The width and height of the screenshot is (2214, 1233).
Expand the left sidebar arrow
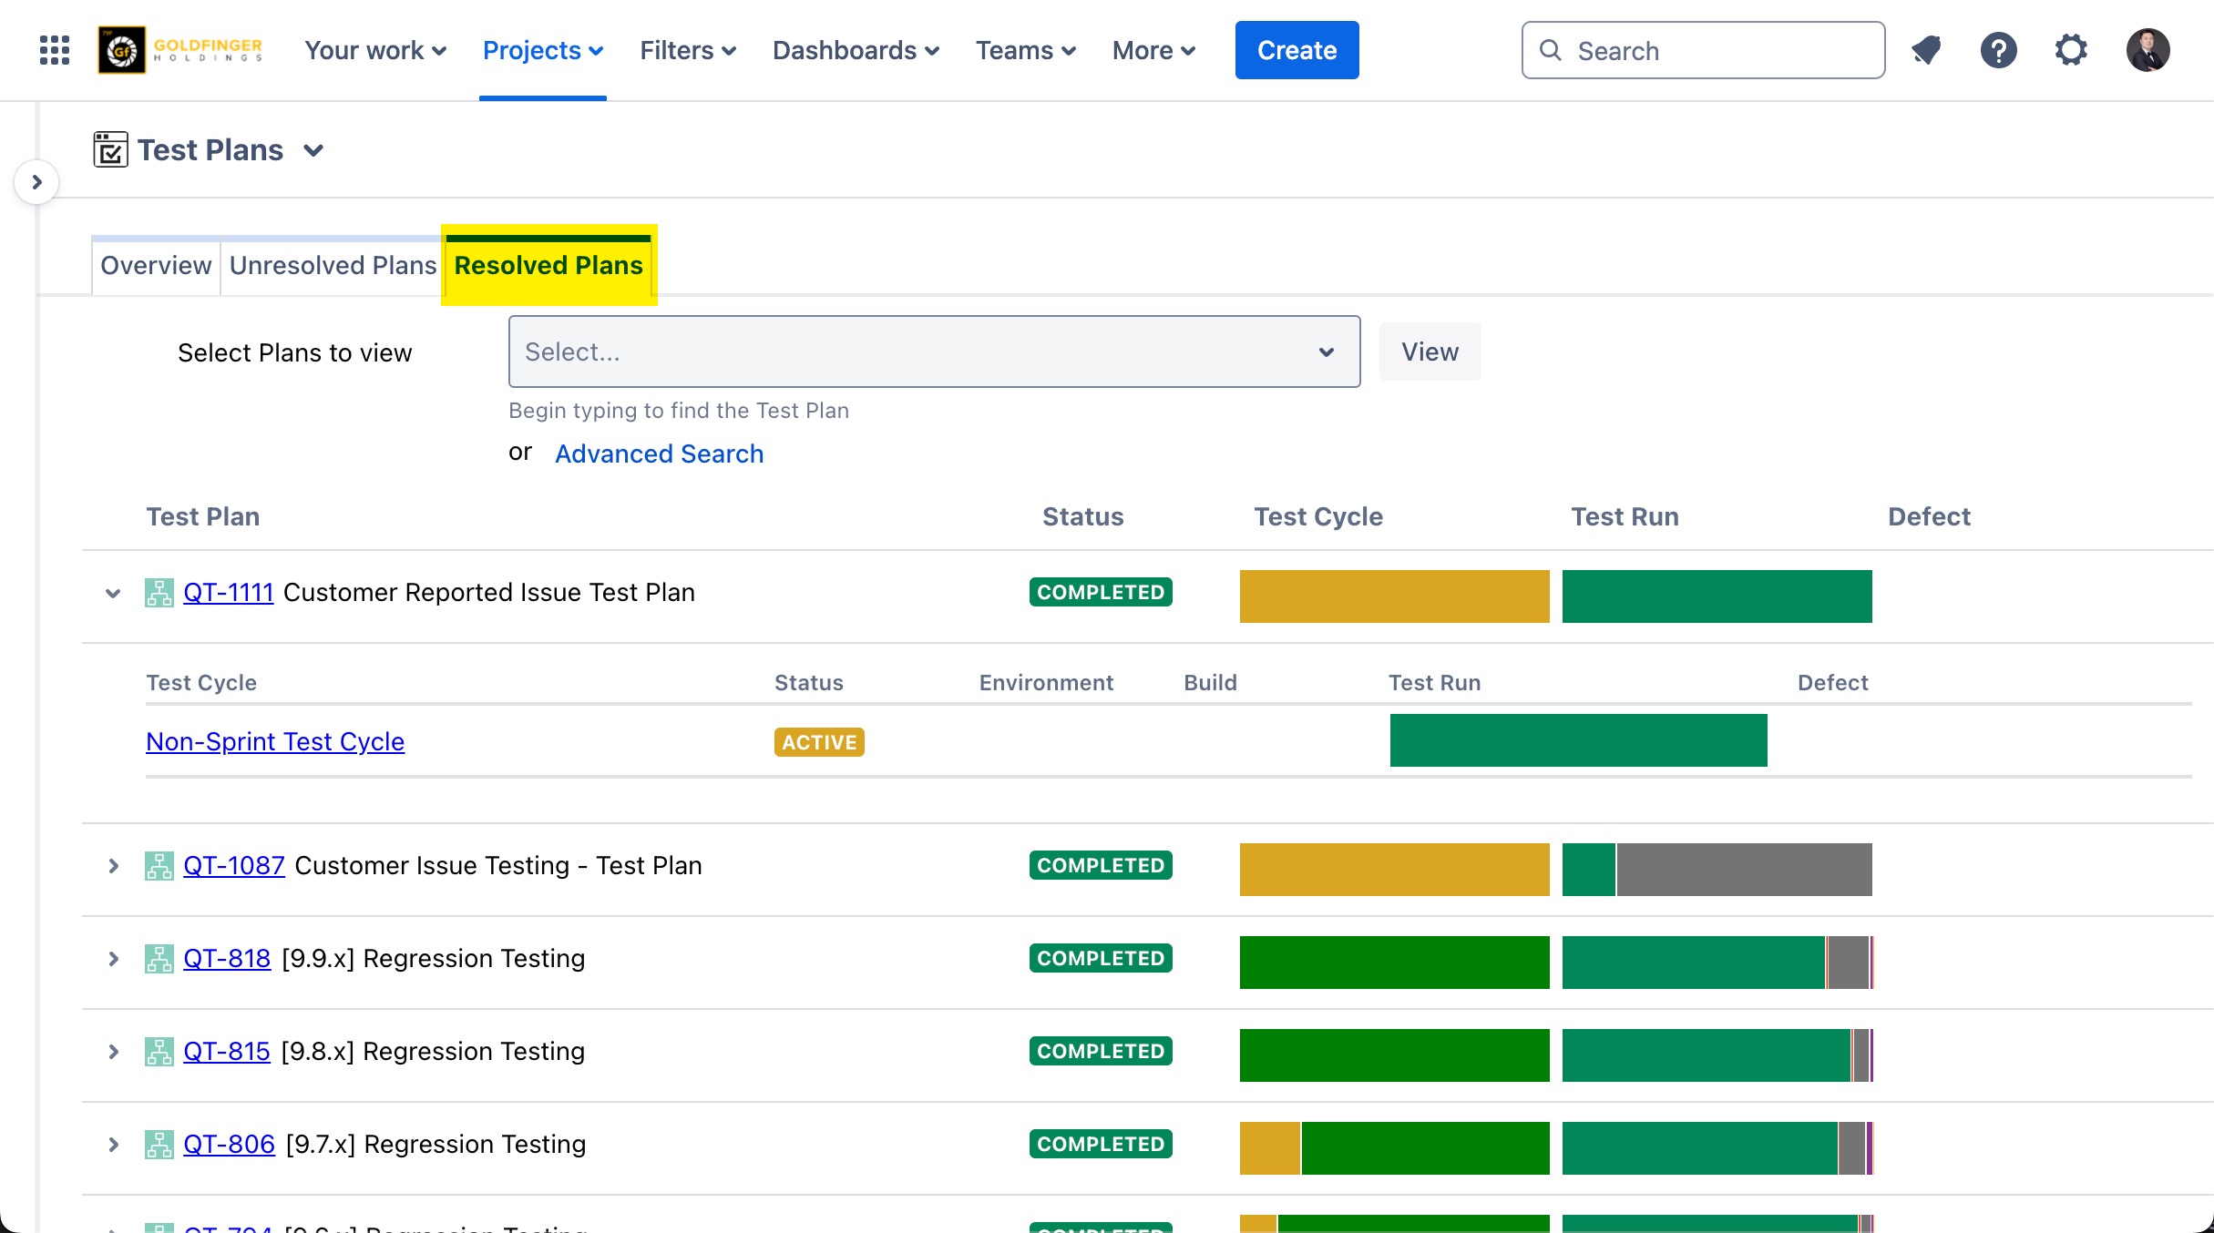coord(36,182)
